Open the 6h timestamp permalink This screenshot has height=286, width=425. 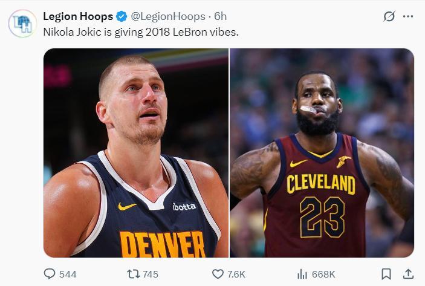221,16
